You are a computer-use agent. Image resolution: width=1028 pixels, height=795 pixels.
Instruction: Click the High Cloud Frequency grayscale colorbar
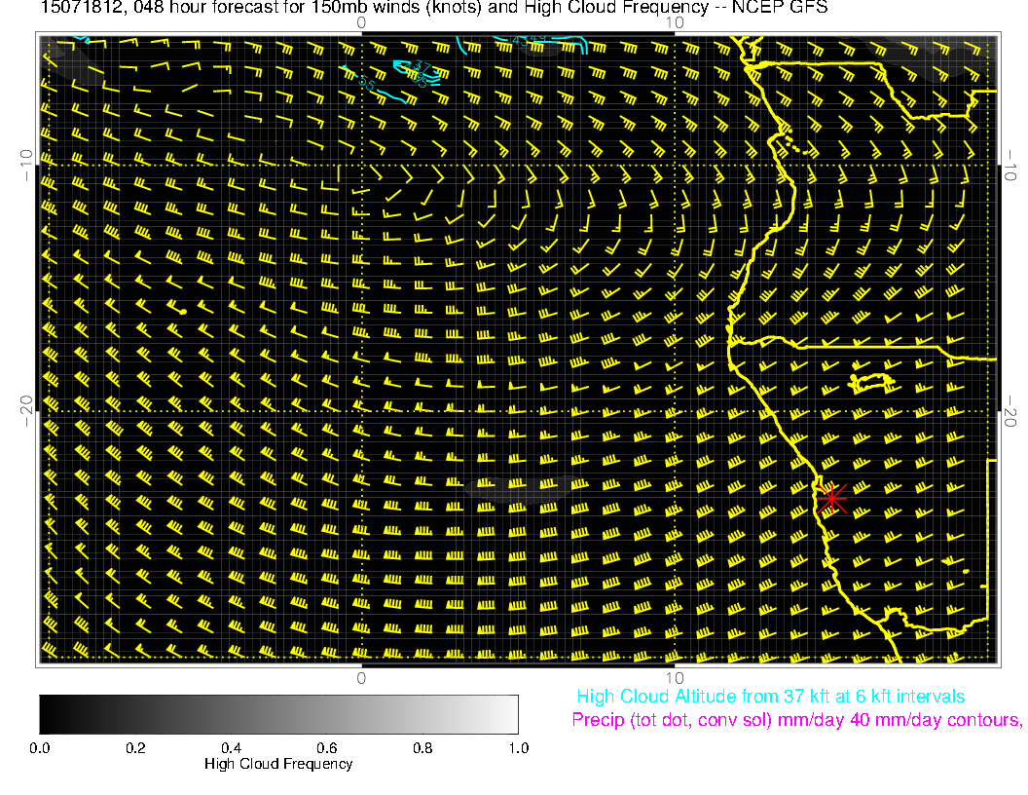[278, 714]
